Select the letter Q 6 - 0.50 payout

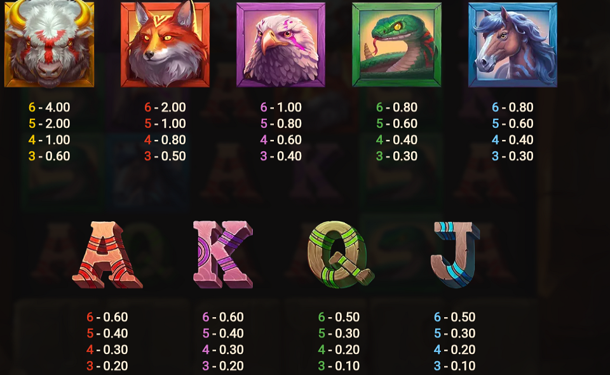(339, 317)
